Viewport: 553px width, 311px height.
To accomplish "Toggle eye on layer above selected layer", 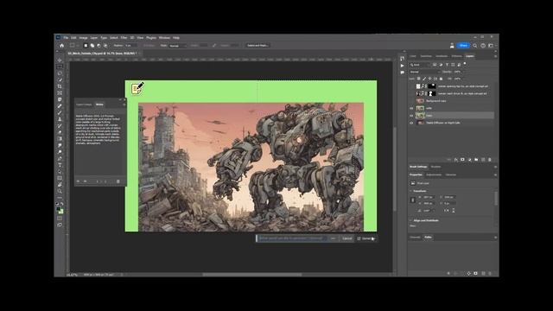I will tap(411, 108).
